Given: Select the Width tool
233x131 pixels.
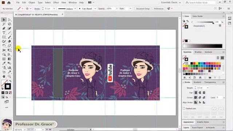Looking at the screenshot, I should coord(4,50).
